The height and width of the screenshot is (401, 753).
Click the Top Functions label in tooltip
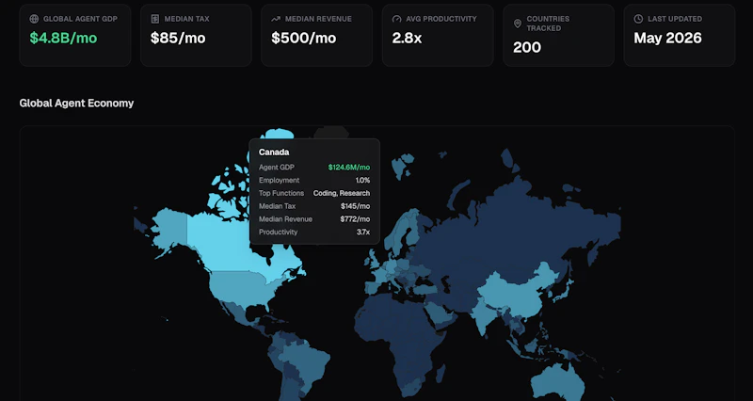tap(281, 193)
